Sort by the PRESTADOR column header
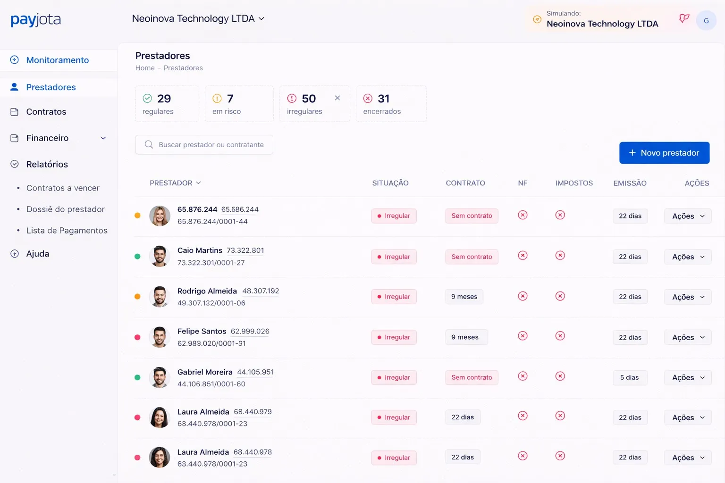Image resolution: width=725 pixels, height=483 pixels. [175, 183]
